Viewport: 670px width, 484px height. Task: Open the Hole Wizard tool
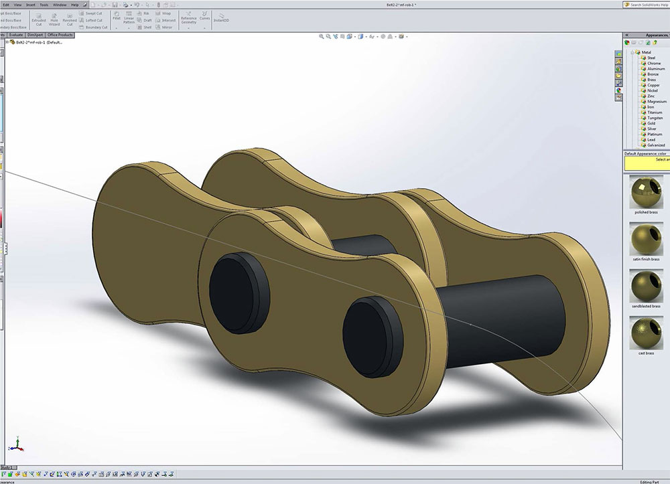pyautogui.click(x=54, y=18)
